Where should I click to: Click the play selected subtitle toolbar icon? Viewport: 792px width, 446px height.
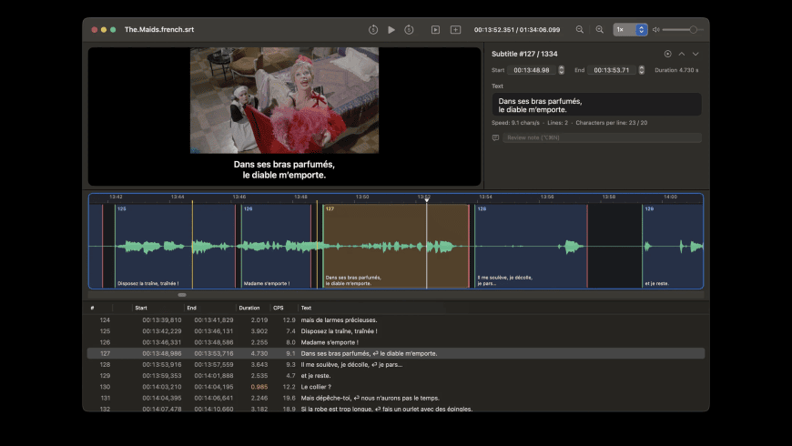tap(435, 30)
